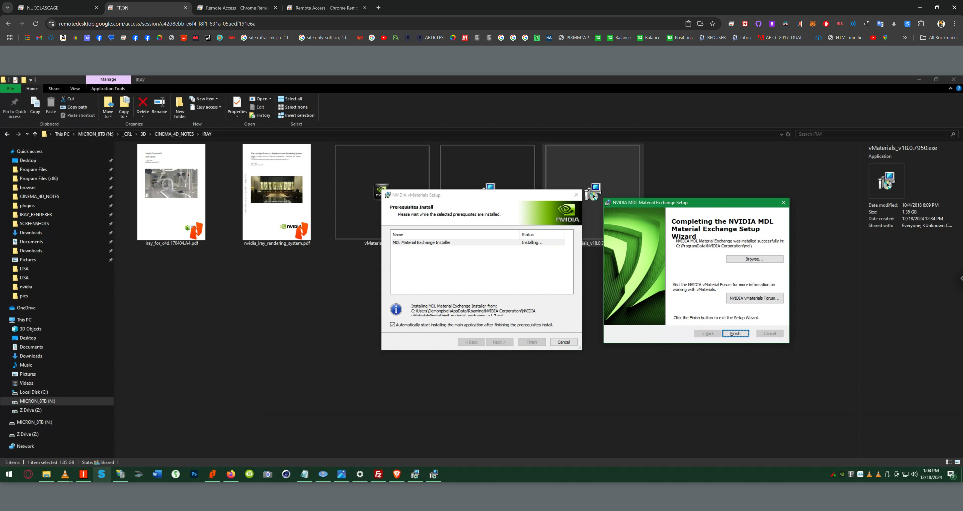The height and width of the screenshot is (511, 963).
Task: Switch to View ribbon tab
Action: (x=75, y=89)
